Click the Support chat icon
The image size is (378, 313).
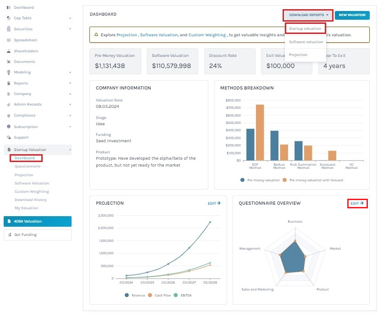(9, 137)
